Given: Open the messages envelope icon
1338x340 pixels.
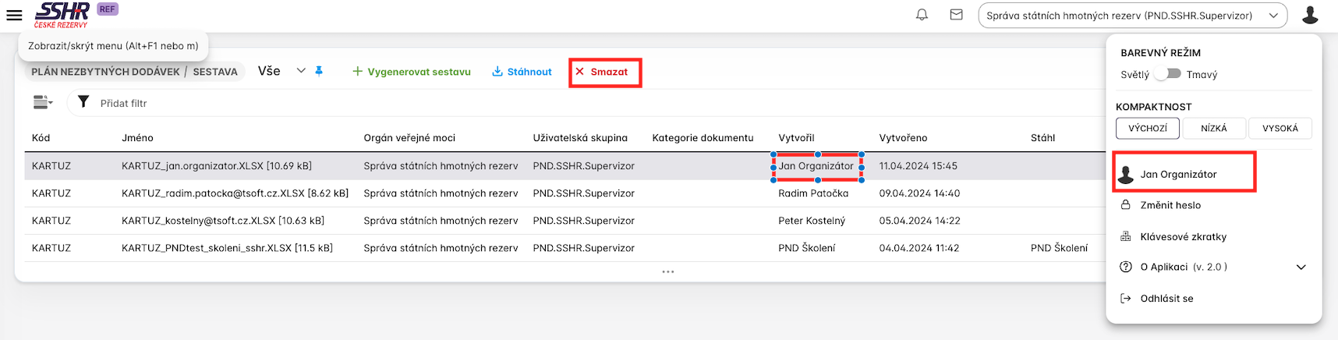Looking at the screenshot, I should tap(956, 15).
